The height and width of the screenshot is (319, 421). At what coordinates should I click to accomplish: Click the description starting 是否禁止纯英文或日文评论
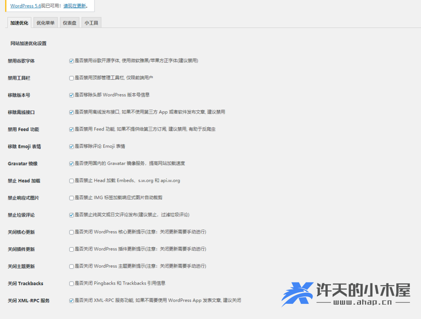[132, 215]
